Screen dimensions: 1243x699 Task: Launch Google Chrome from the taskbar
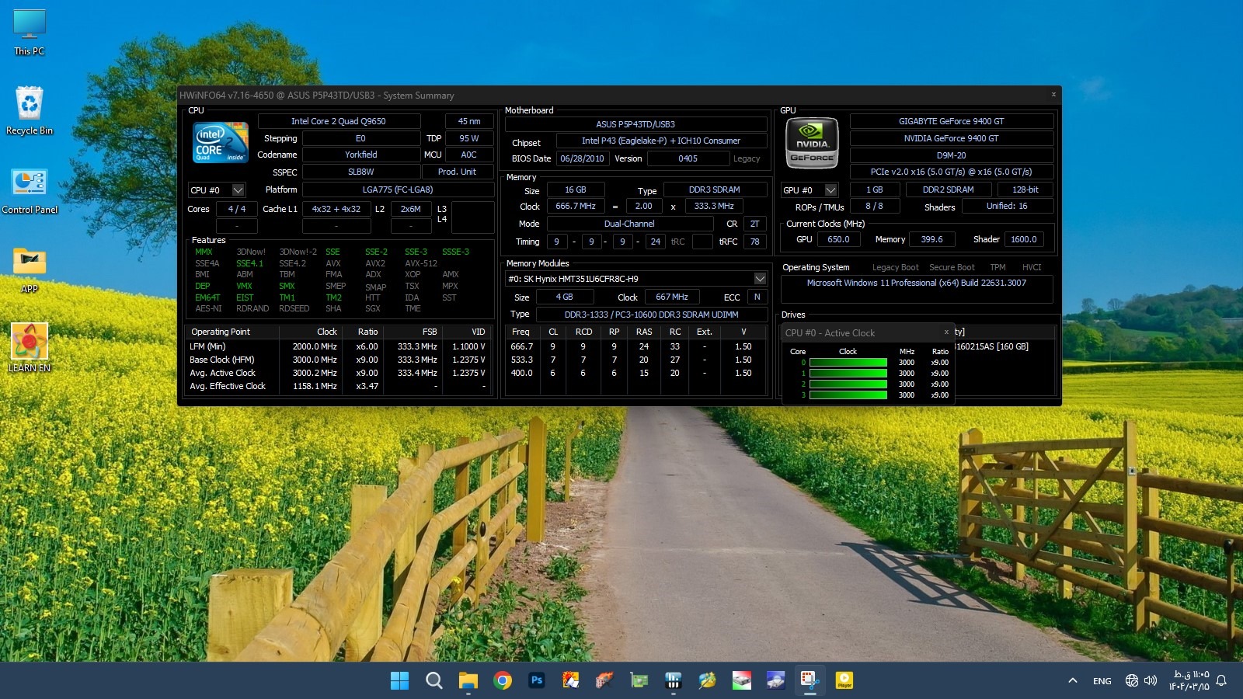pos(503,681)
